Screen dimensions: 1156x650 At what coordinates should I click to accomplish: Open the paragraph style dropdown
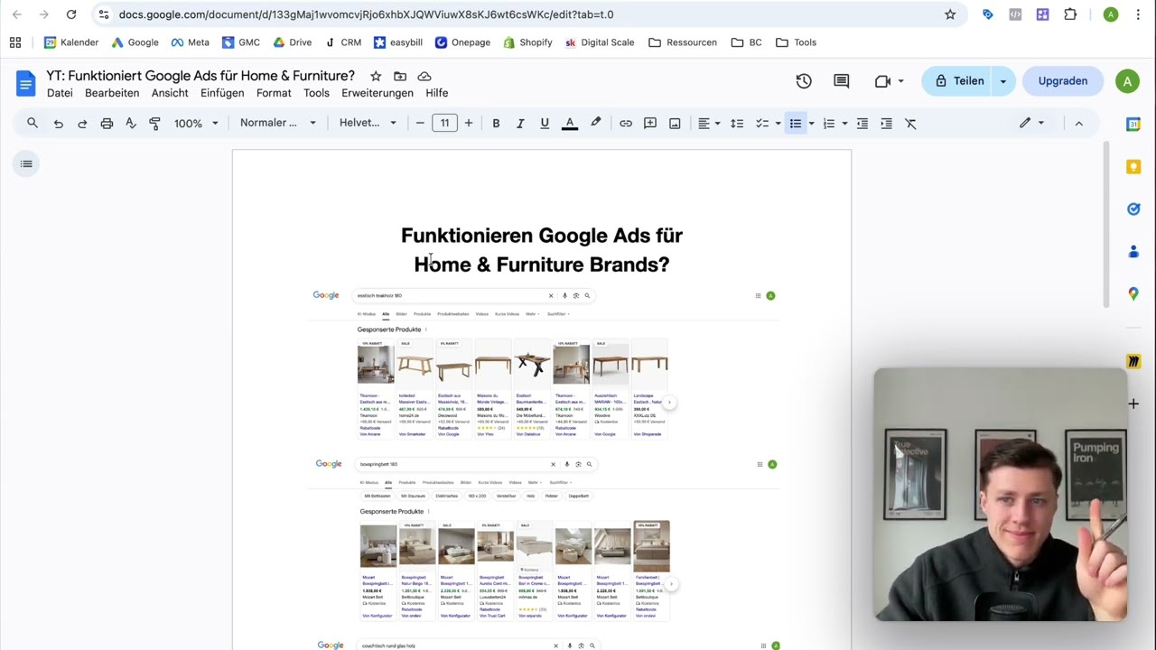tap(278, 123)
